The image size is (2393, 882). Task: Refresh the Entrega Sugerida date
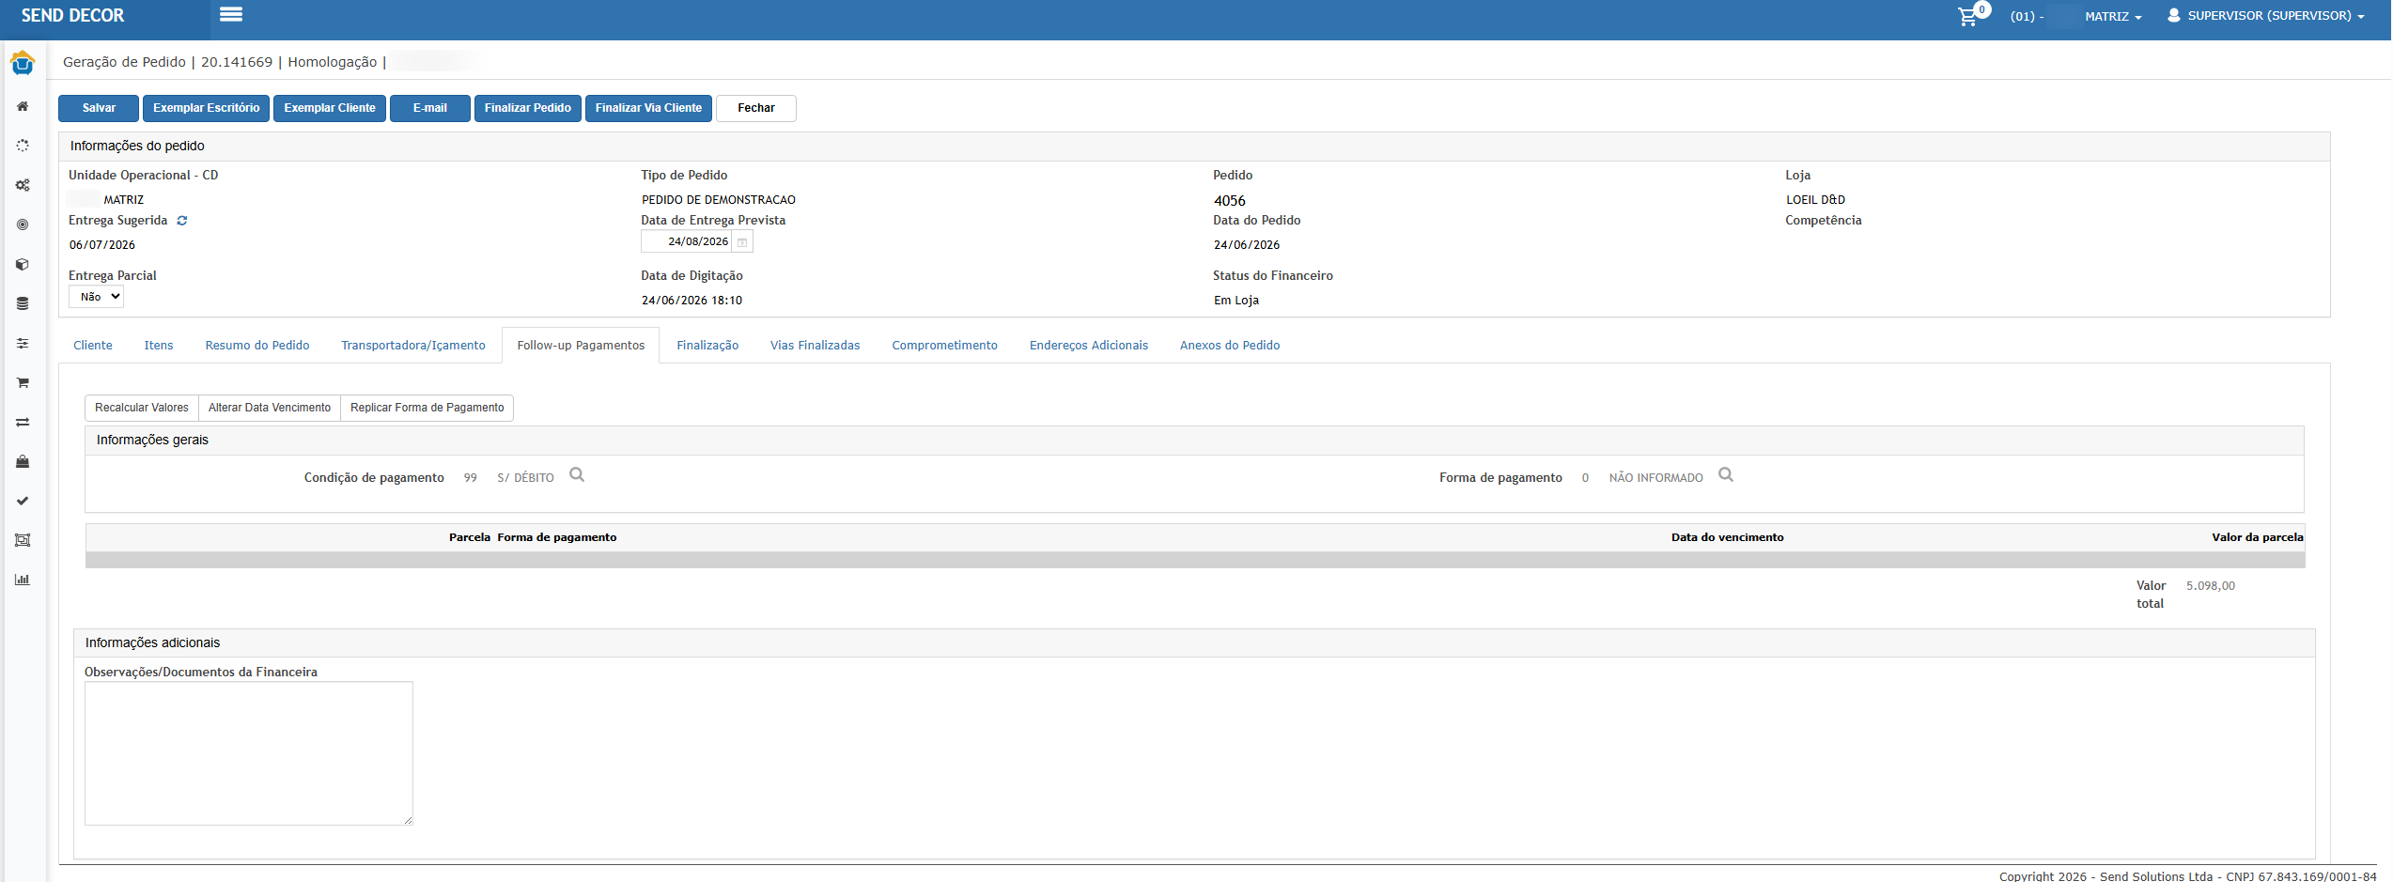[x=182, y=221]
